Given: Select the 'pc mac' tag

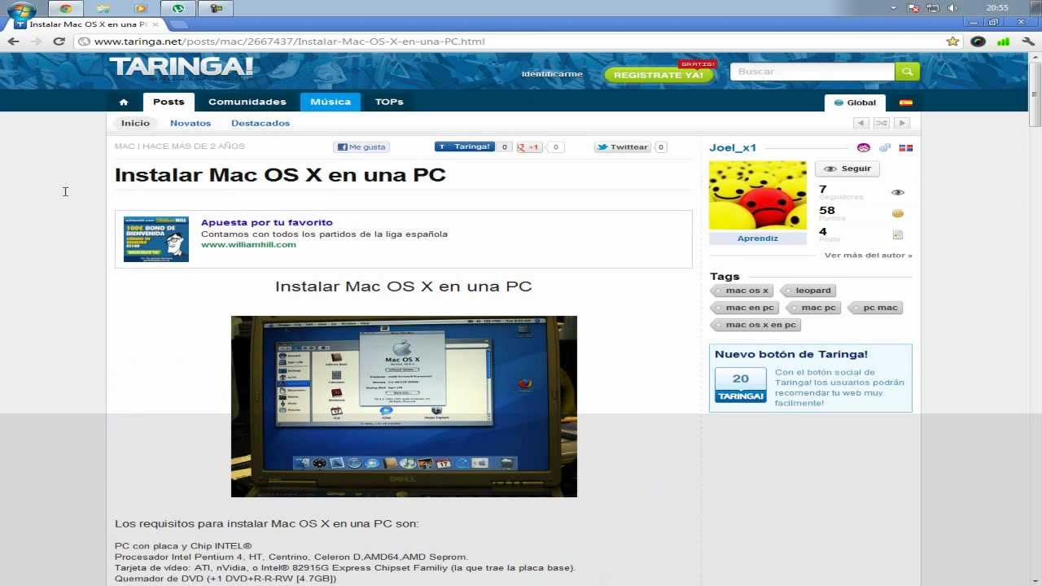Looking at the screenshot, I should click(x=876, y=308).
